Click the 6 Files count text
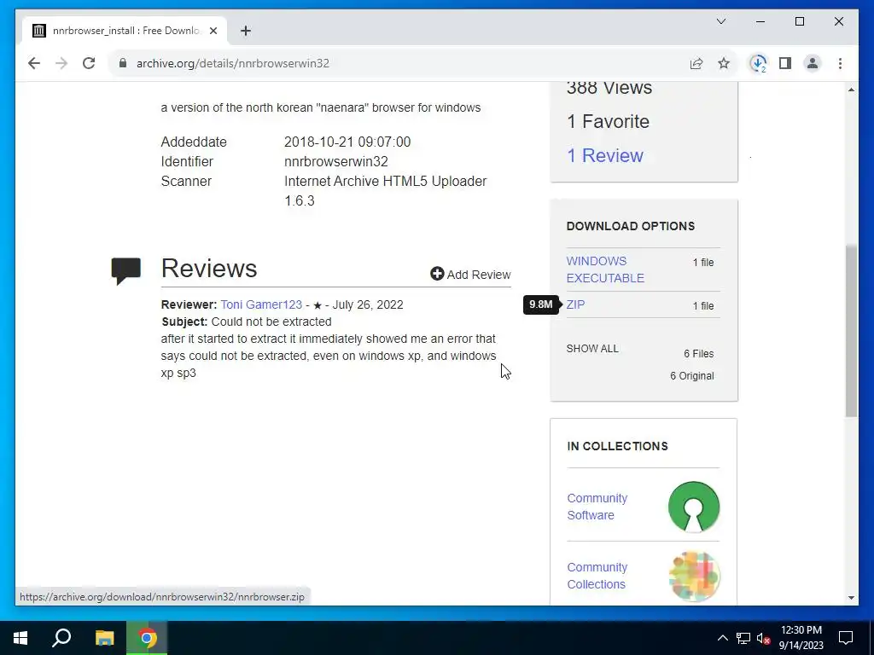Viewport: 874px width, 655px height. pos(698,354)
